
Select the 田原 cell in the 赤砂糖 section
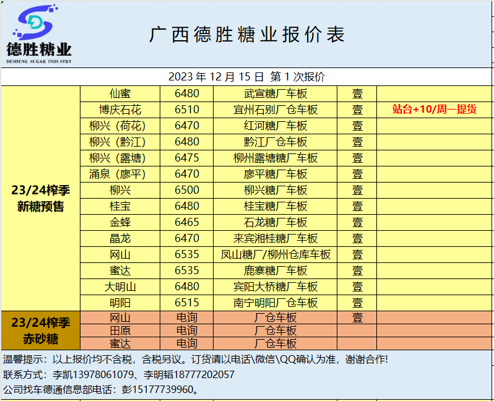click(x=120, y=330)
